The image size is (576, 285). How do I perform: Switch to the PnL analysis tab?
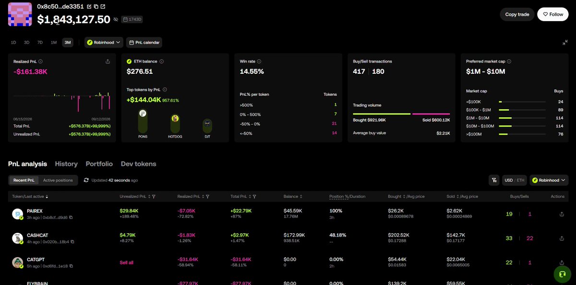(28, 164)
